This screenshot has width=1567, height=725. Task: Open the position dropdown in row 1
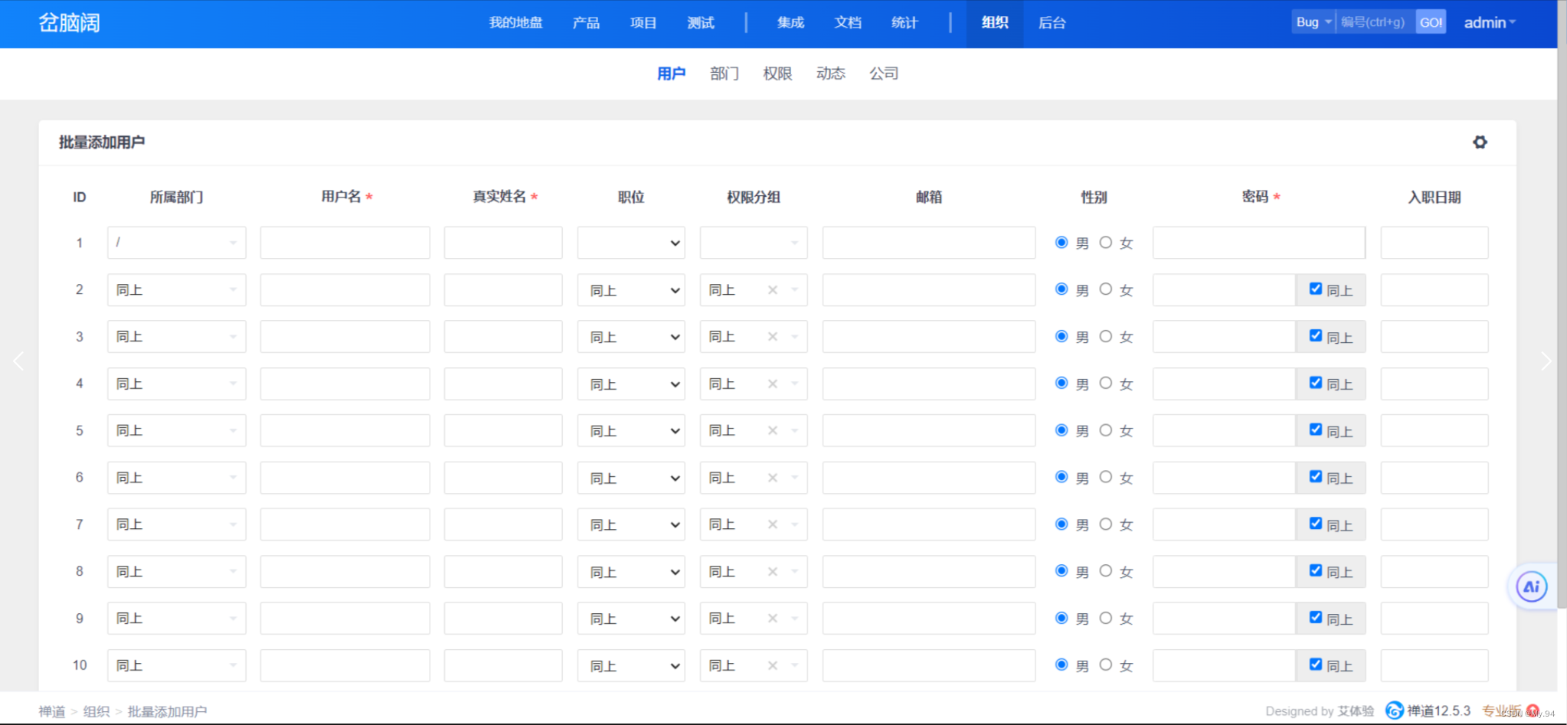[631, 243]
